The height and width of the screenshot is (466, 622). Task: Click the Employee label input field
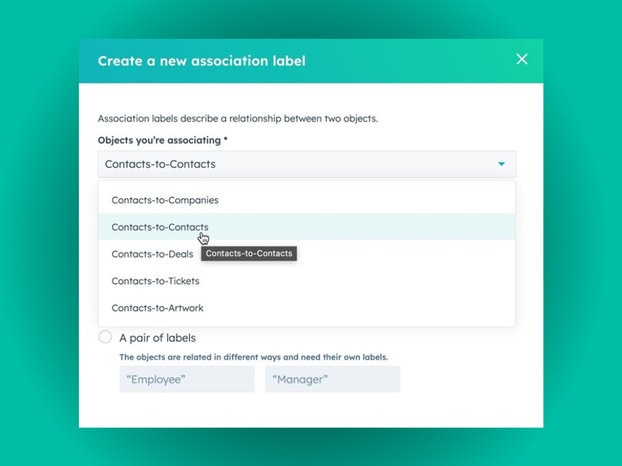(x=186, y=379)
